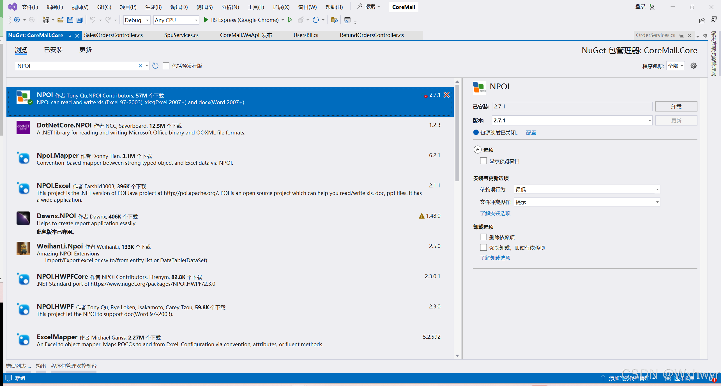Click Sign in at top right
Viewport: 721px width, 386px height.
click(641, 7)
